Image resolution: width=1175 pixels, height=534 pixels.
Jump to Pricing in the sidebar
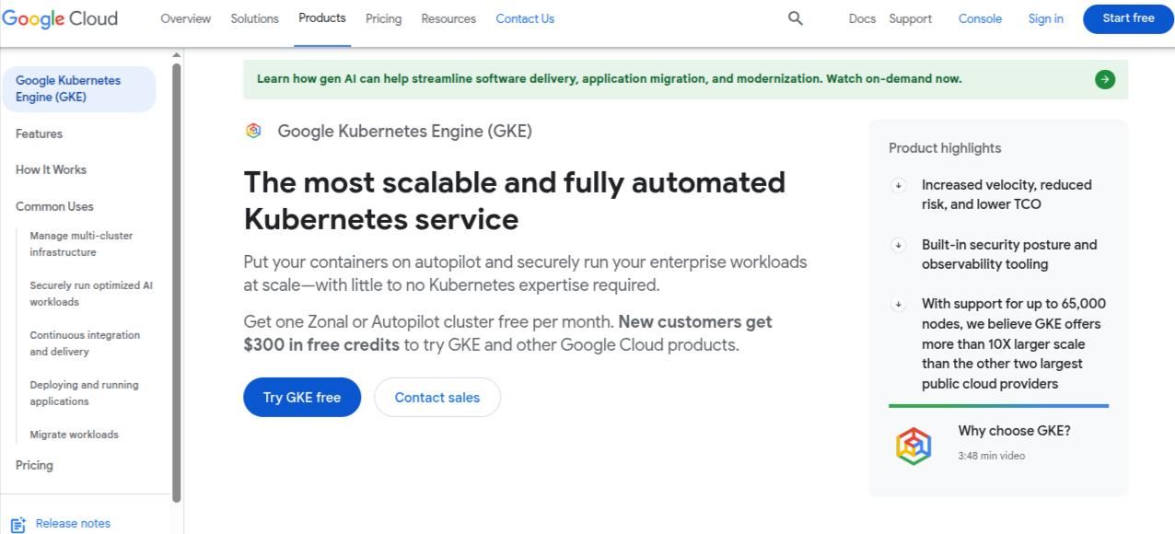click(x=34, y=465)
